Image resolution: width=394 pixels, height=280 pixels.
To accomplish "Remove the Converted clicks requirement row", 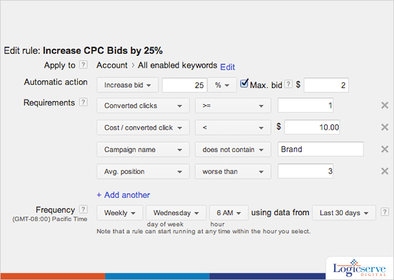I will coord(384,106).
